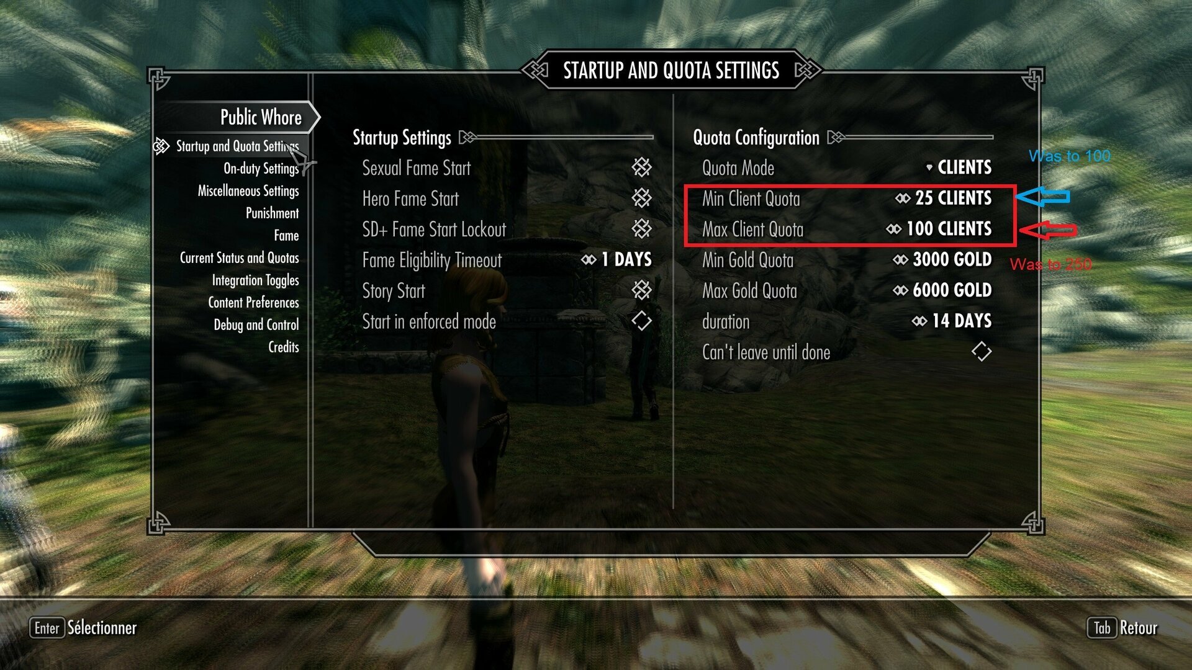Select Current Status and Quotas menu item

click(240, 257)
